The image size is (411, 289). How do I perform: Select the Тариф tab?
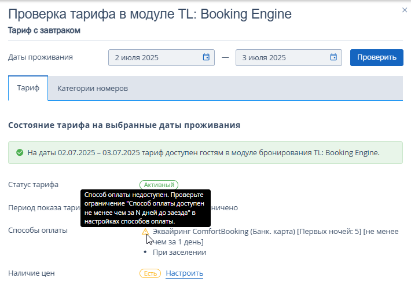pyautogui.click(x=28, y=88)
